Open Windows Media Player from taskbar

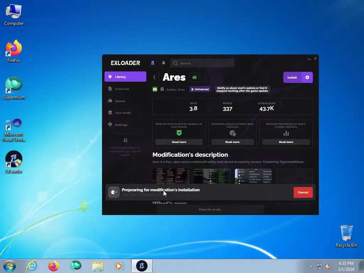119,266
